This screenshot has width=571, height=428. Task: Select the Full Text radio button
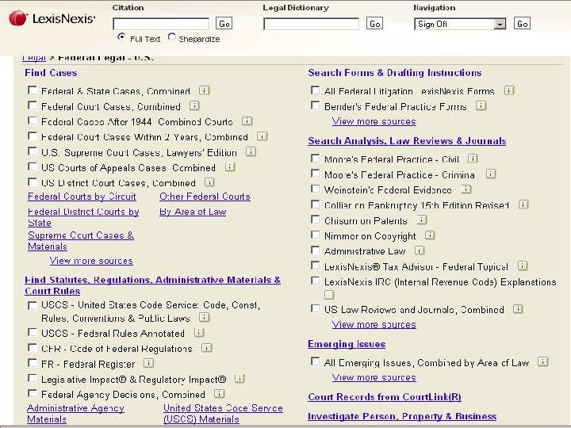[121, 36]
